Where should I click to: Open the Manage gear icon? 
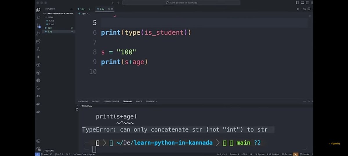38,149
